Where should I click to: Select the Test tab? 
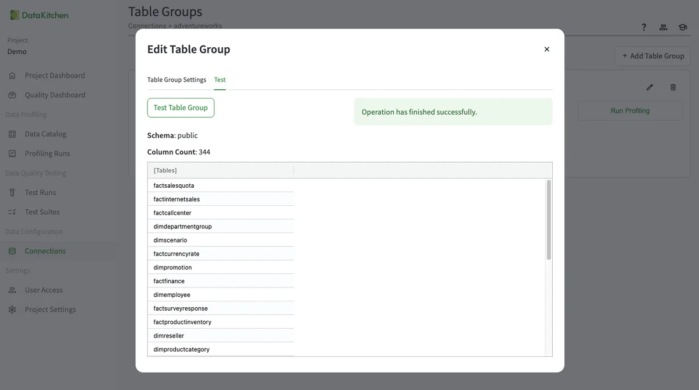(x=220, y=80)
